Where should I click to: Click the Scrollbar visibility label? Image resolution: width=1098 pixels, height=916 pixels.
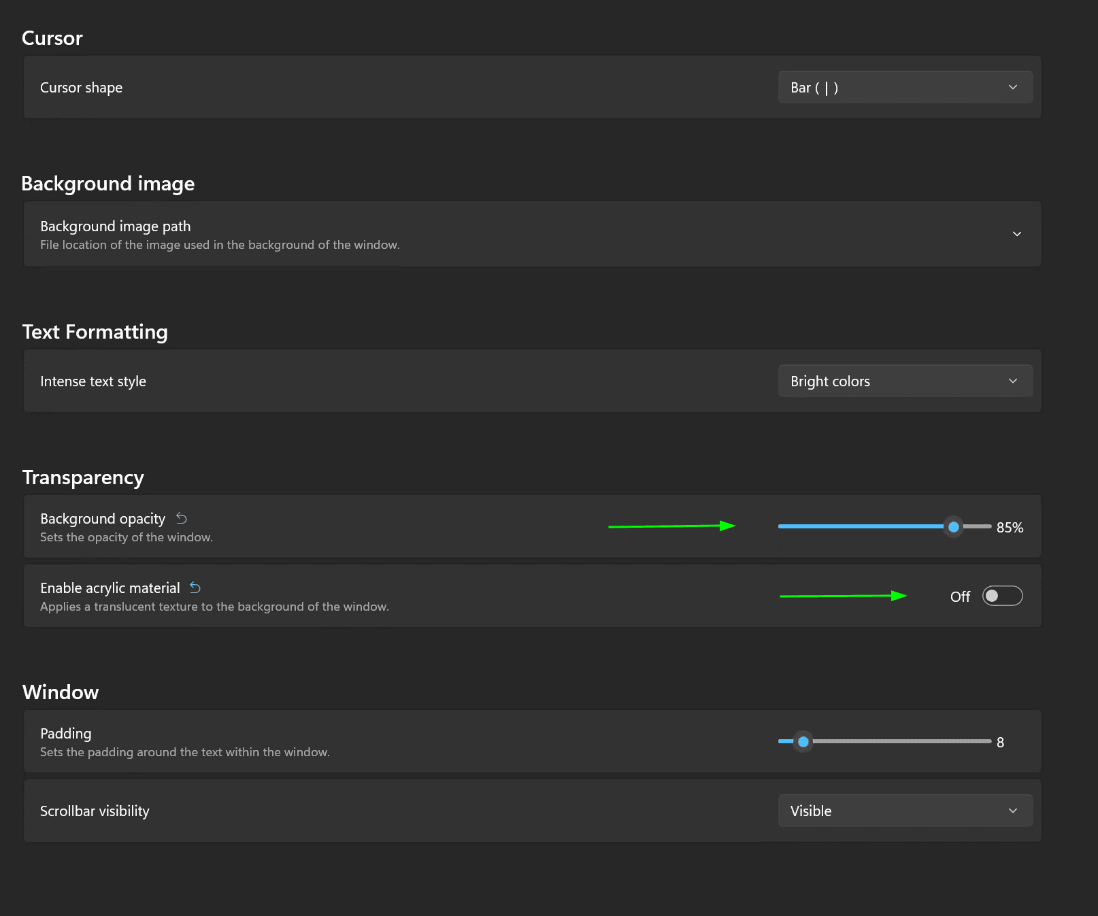click(95, 811)
